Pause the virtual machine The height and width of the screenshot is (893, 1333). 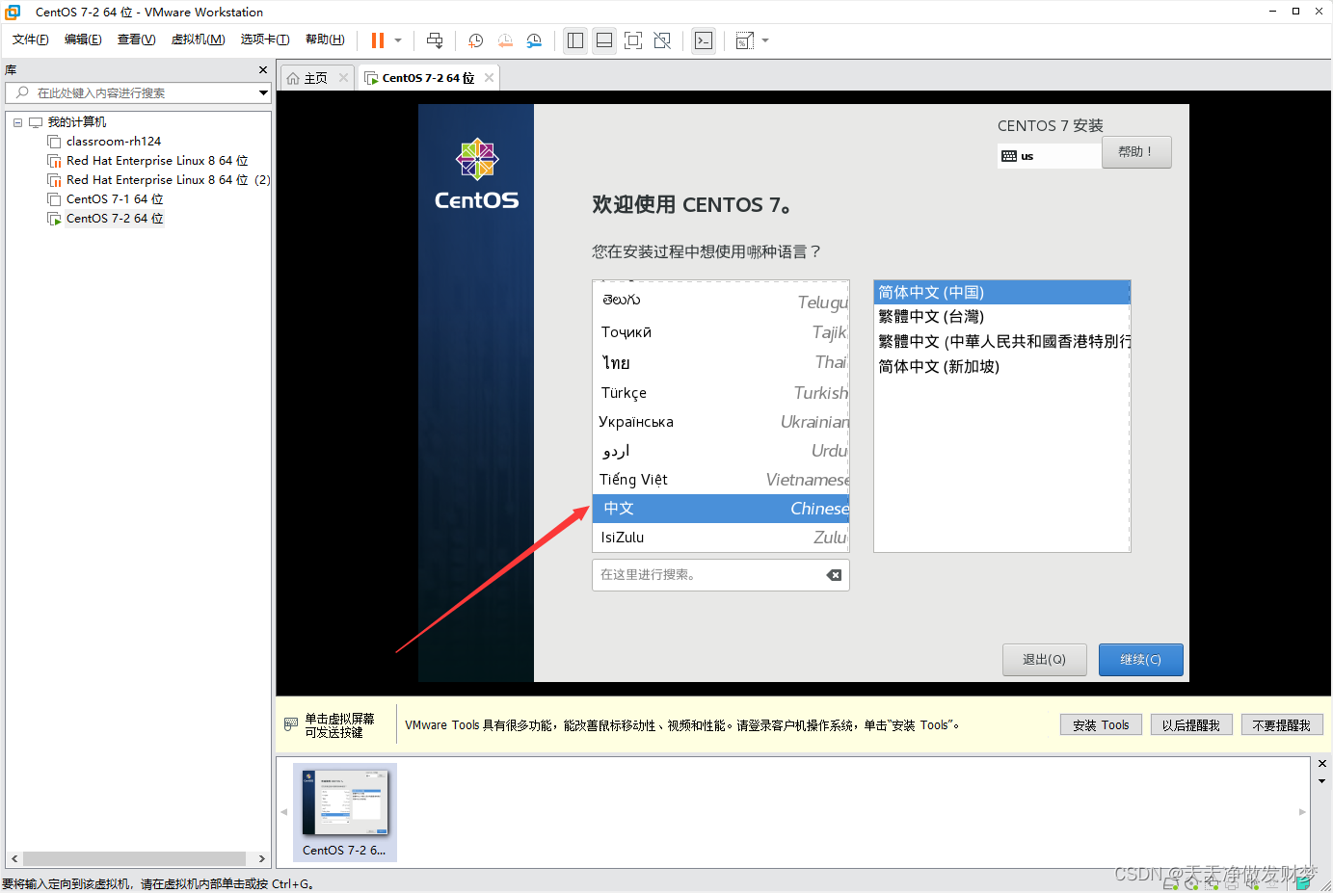pyautogui.click(x=378, y=40)
